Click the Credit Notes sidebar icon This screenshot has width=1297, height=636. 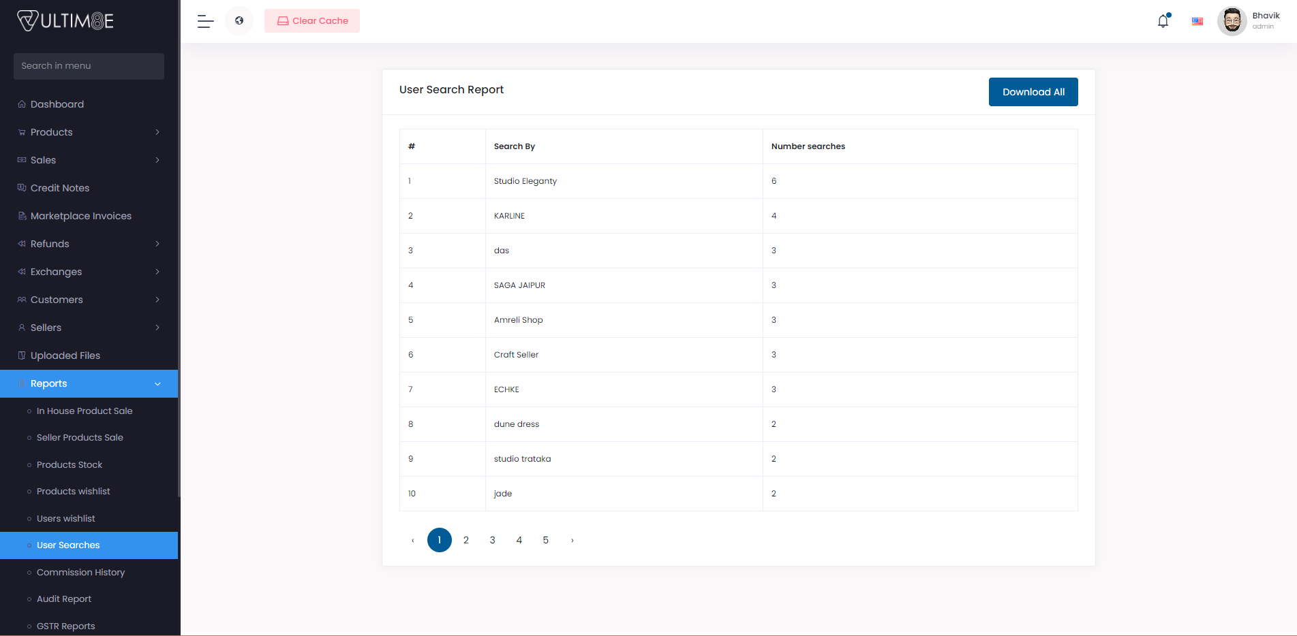pyautogui.click(x=21, y=188)
